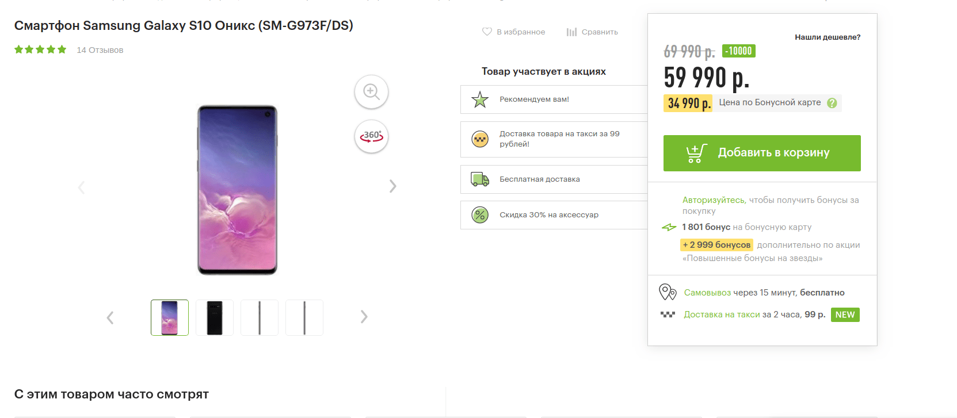Click the compare bars icon
The height and width of the screenshot is (418, 957).
coord(571,32)
